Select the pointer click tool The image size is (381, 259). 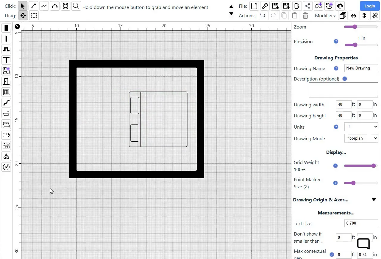[x=23, y=6]
